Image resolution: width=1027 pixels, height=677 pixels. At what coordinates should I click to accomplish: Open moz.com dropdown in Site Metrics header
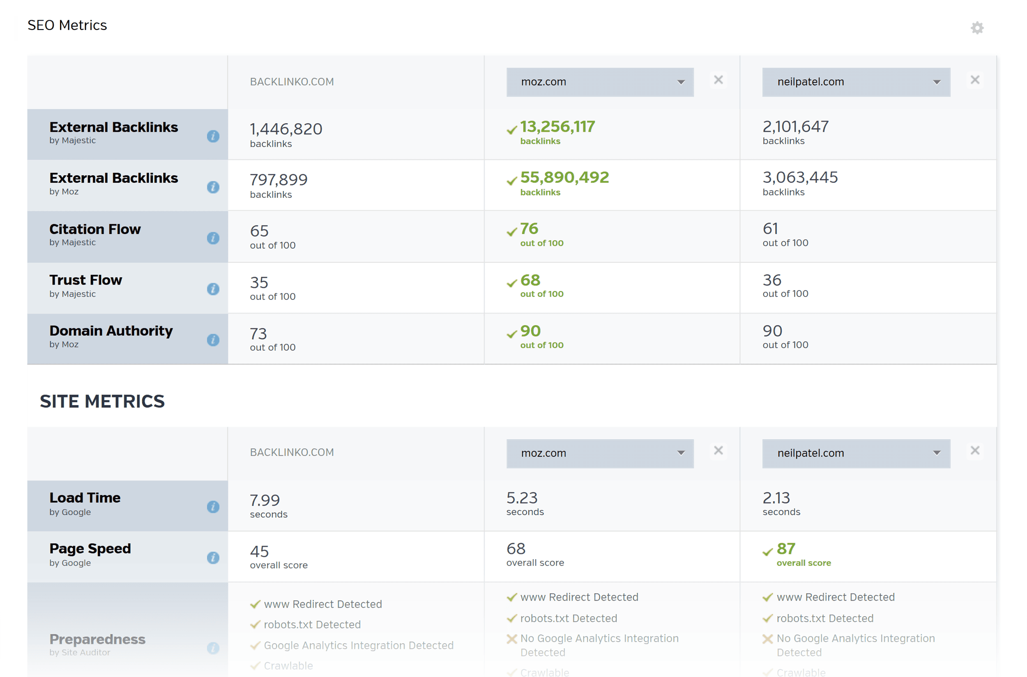tap(600, 453)
